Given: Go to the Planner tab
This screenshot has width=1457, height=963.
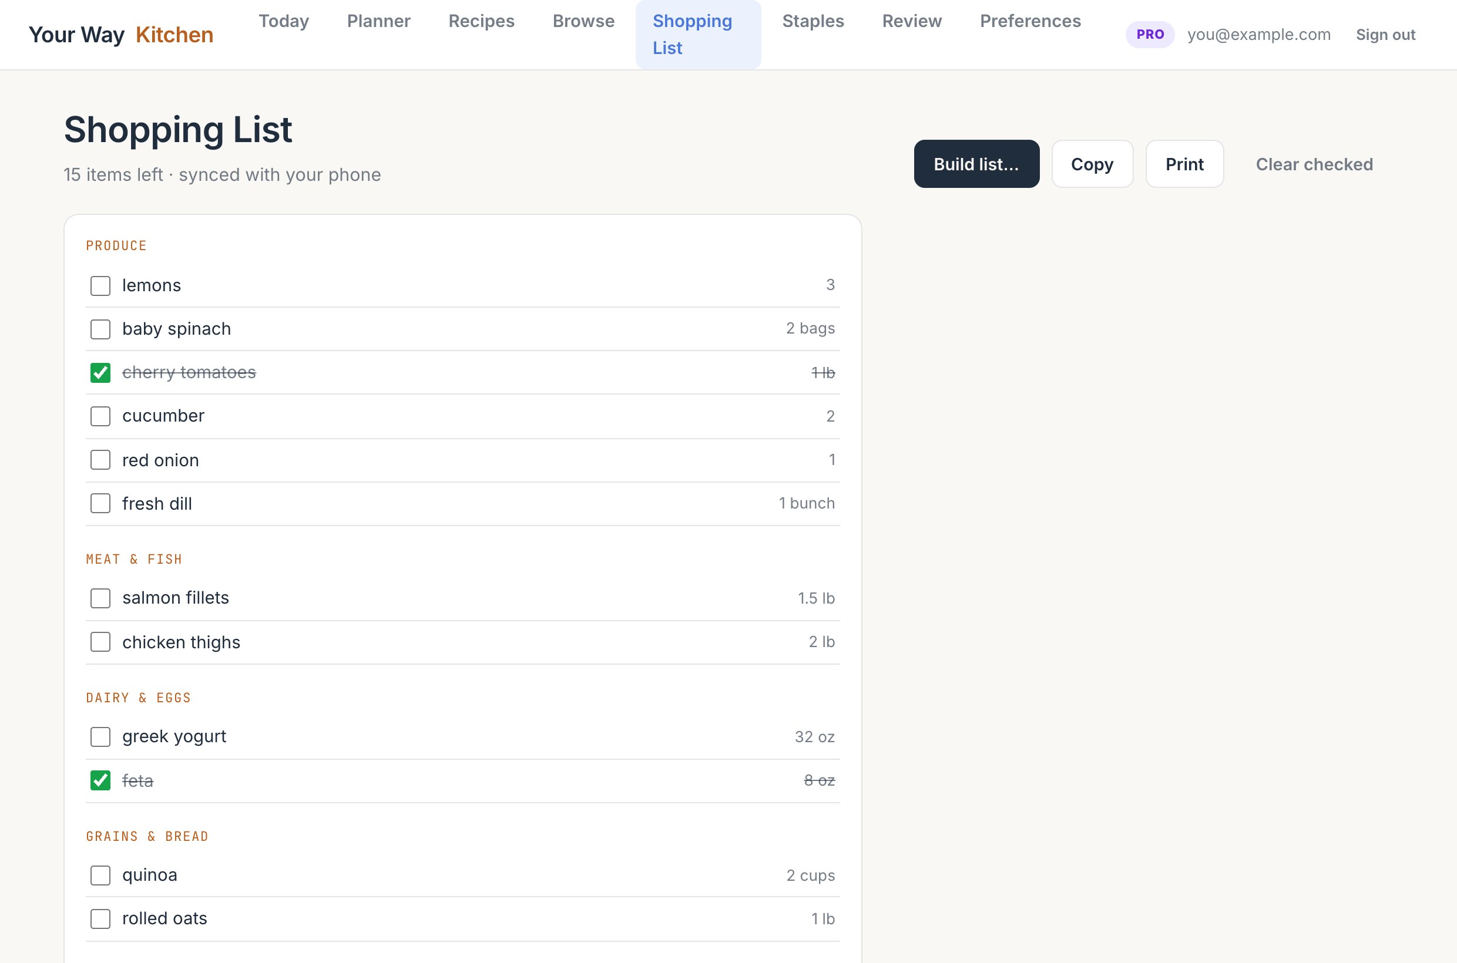Looking at the screenshot, I should coord(378,21).
